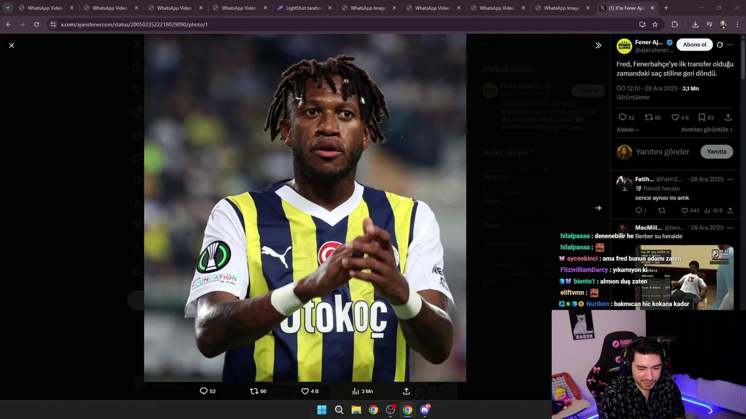
Task: Bookmark this page with the star icon
Action: 655,24
